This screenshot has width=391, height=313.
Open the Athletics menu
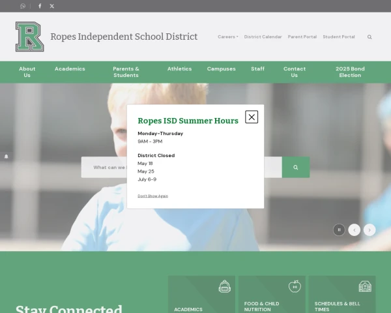point(180,68)
